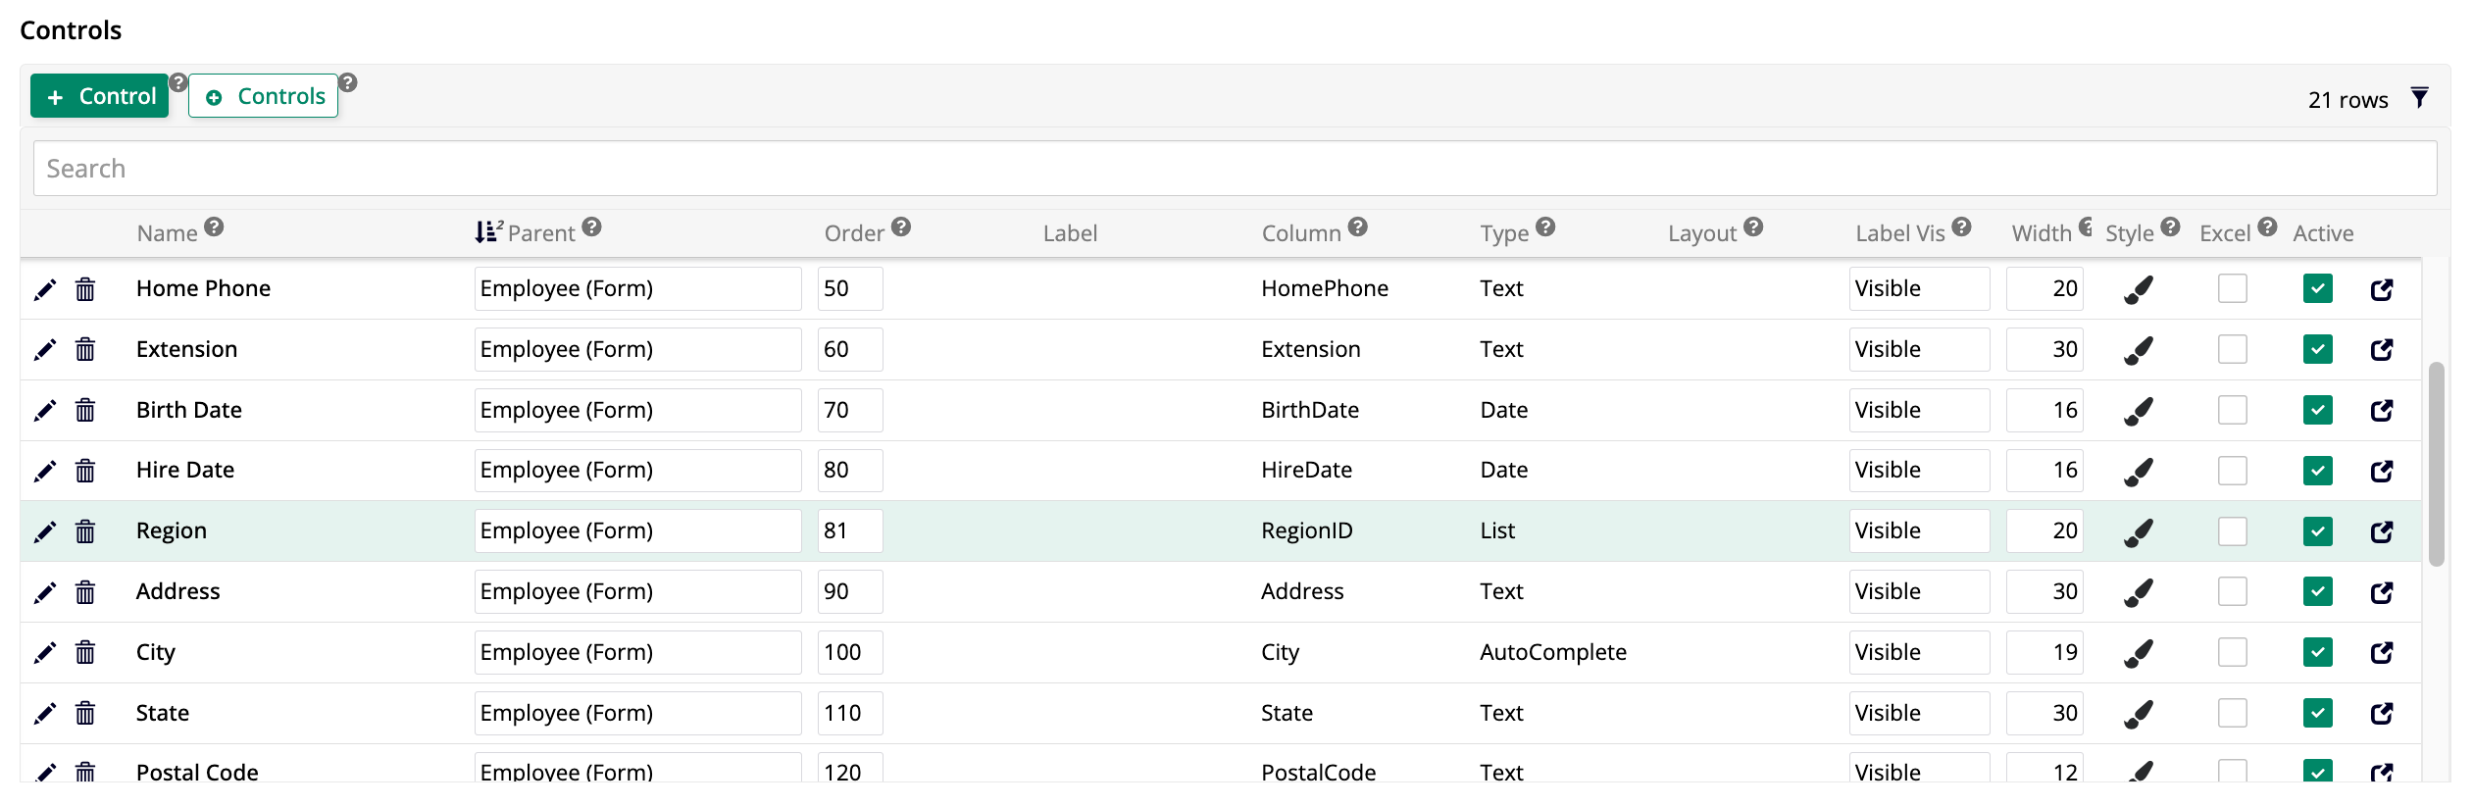Viewport: 2473px width, 806px height.
Task: Tick the Excel checkbox for Region row
Action: coord(2232,531)
